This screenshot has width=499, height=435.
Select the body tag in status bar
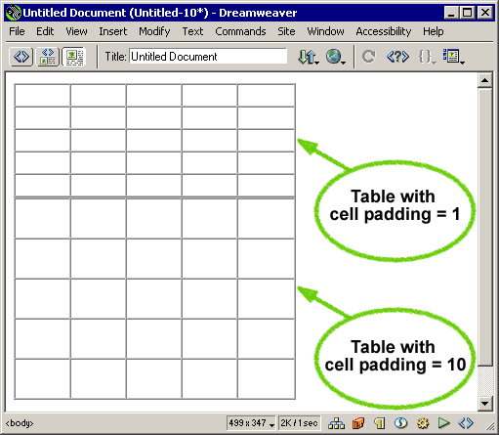(20, 423)
